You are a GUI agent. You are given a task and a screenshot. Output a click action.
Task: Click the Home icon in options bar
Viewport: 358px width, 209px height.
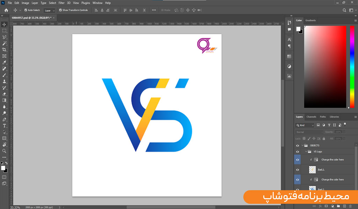[x=6, y=10]
